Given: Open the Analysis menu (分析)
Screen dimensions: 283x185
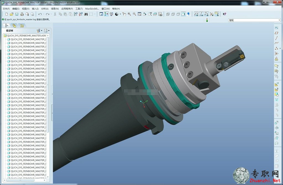Looking at the screenshot, I should pos(45,9).
